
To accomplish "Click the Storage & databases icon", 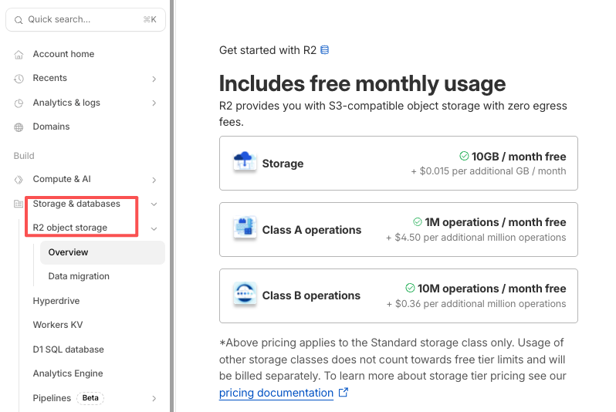I will [x=19, y=204].
